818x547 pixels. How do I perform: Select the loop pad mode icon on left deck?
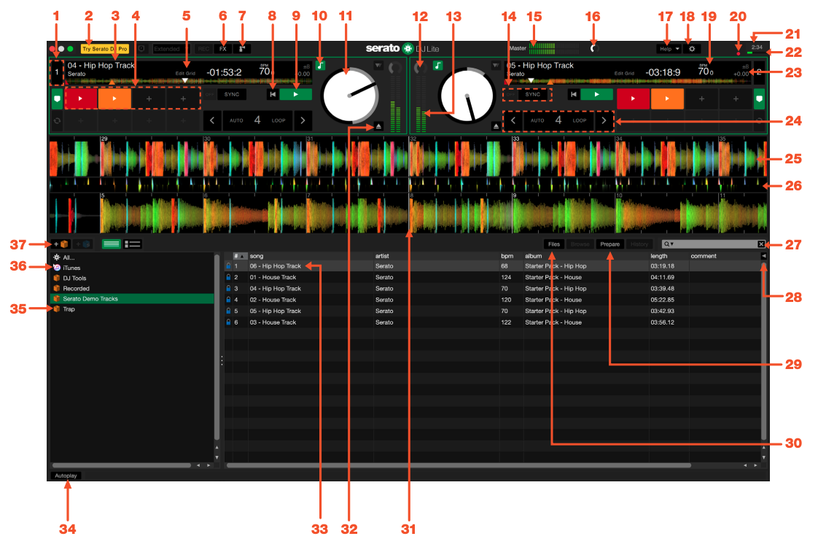tap(57, 120)
